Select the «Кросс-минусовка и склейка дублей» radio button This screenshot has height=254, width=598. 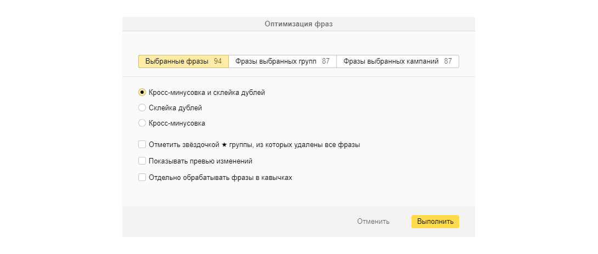pos(142,93)
